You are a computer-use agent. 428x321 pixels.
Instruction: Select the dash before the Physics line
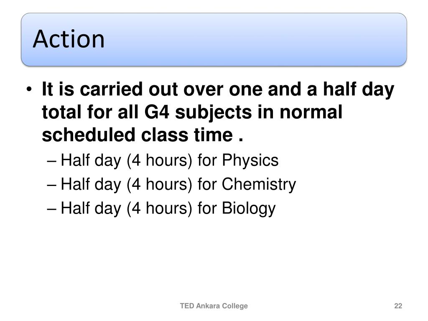tap(51, 161)
